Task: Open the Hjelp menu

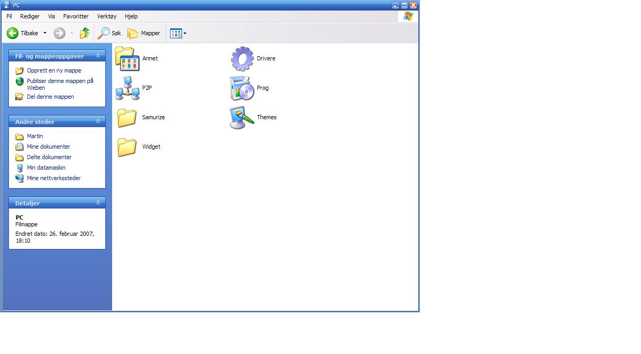Action: [x=131, y=16]
